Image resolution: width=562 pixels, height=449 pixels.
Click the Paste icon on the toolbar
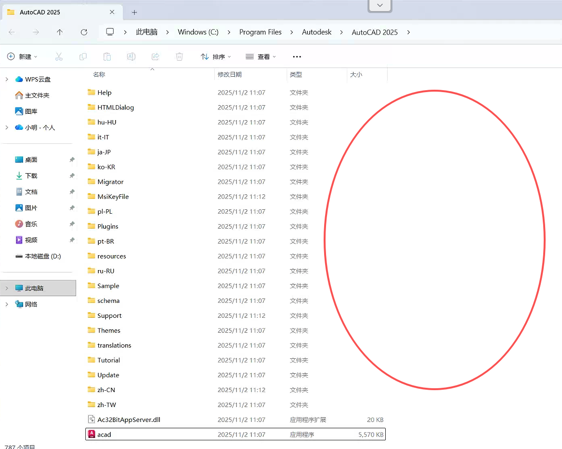tap(107, 56)
